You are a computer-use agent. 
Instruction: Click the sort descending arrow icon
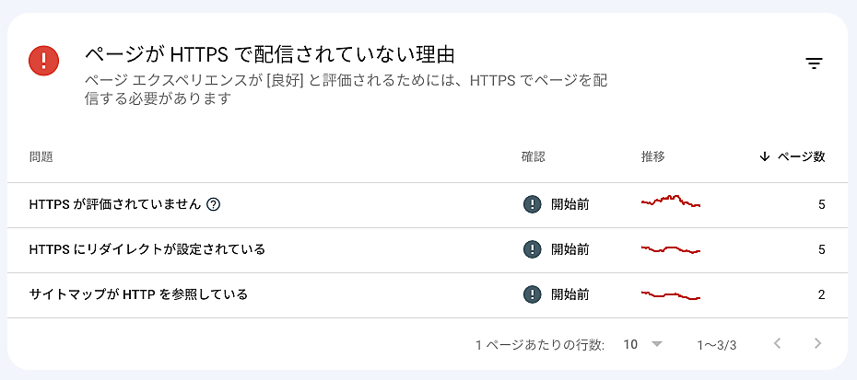(764, 156)
